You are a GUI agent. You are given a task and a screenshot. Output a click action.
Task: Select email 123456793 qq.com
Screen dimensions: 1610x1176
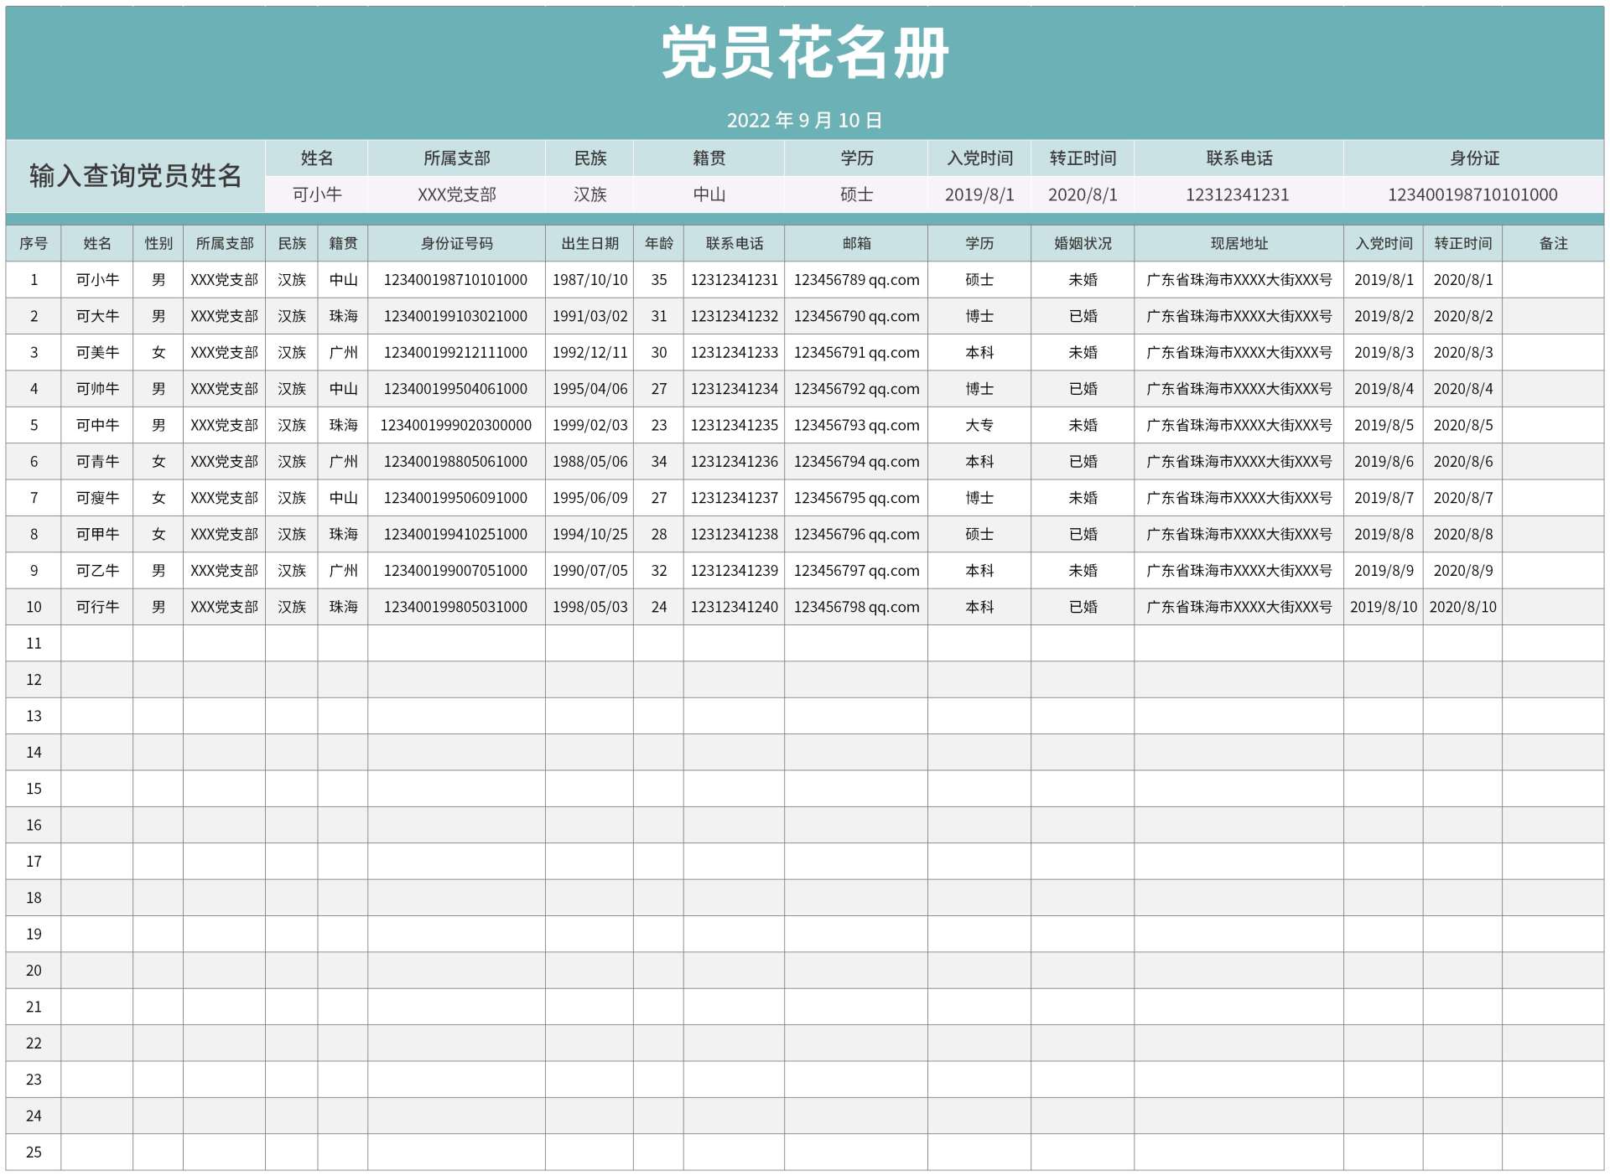(856, 425)
